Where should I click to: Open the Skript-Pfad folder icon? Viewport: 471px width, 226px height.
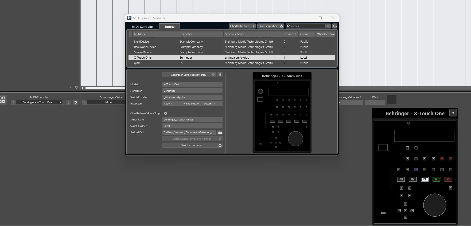220,132
